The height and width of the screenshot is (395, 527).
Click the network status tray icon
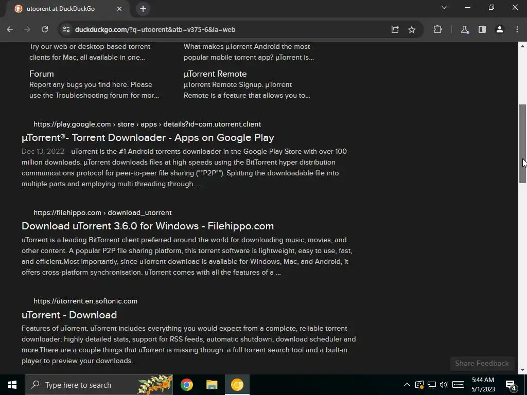(432, 385)
